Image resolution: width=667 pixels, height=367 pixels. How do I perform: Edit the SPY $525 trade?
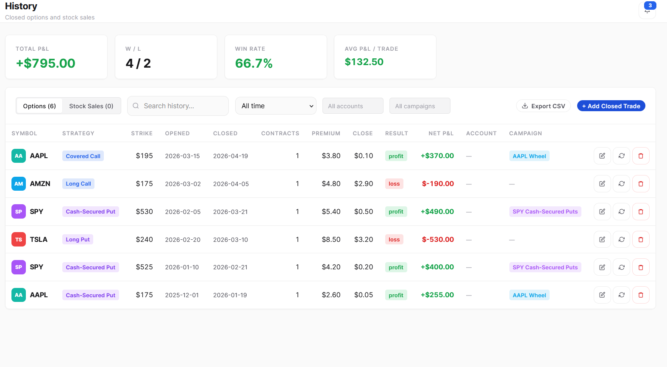click(x=602, y=267)
